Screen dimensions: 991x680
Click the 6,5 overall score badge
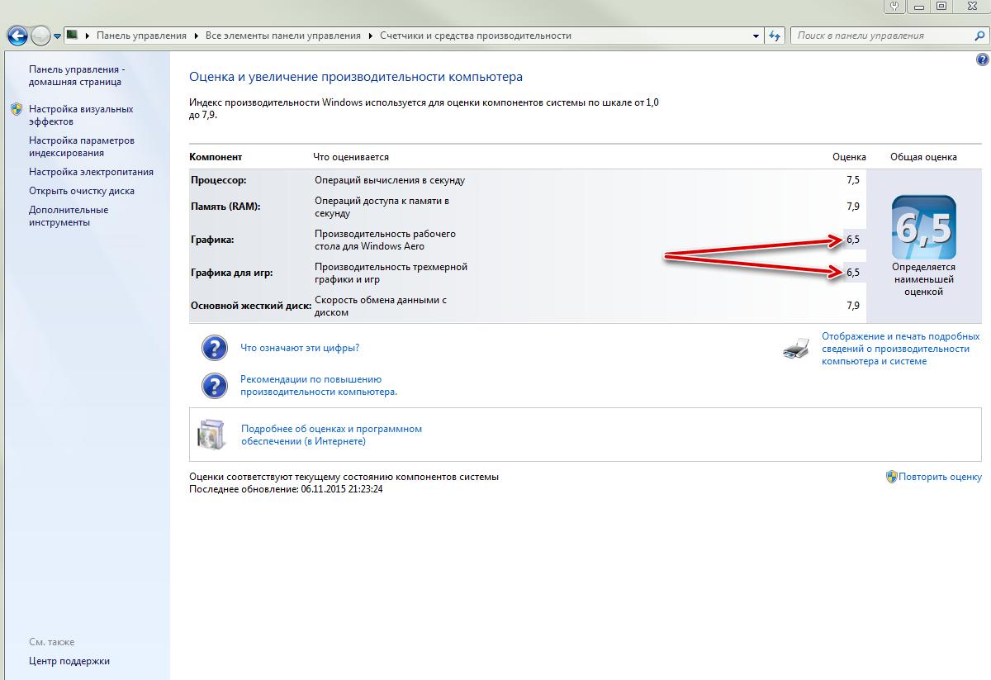pyautogui.click(x=923, y=227)
